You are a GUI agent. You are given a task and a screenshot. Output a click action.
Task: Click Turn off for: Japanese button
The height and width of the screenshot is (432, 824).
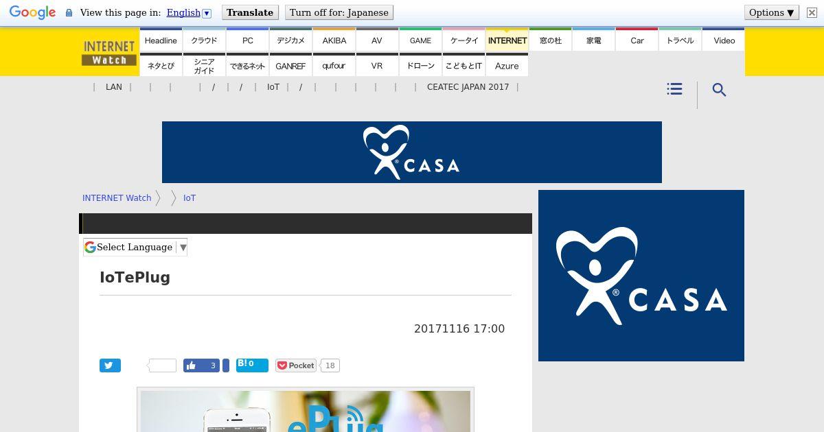[x=339, y=12]
